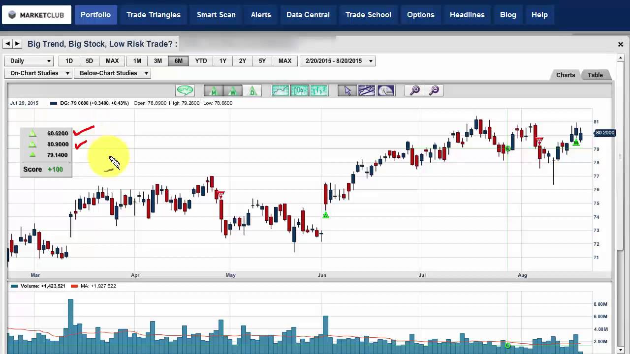
Task: Select the 1M range button
Action: [x=137, y=61]
